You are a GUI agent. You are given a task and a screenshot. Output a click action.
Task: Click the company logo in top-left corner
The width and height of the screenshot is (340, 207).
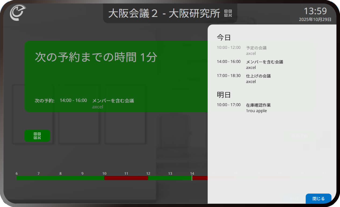tap(17, 13)
